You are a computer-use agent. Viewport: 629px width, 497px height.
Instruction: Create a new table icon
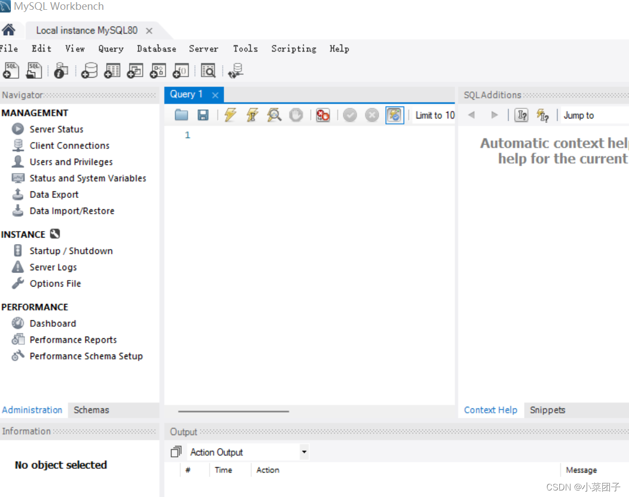pos(112,71)
